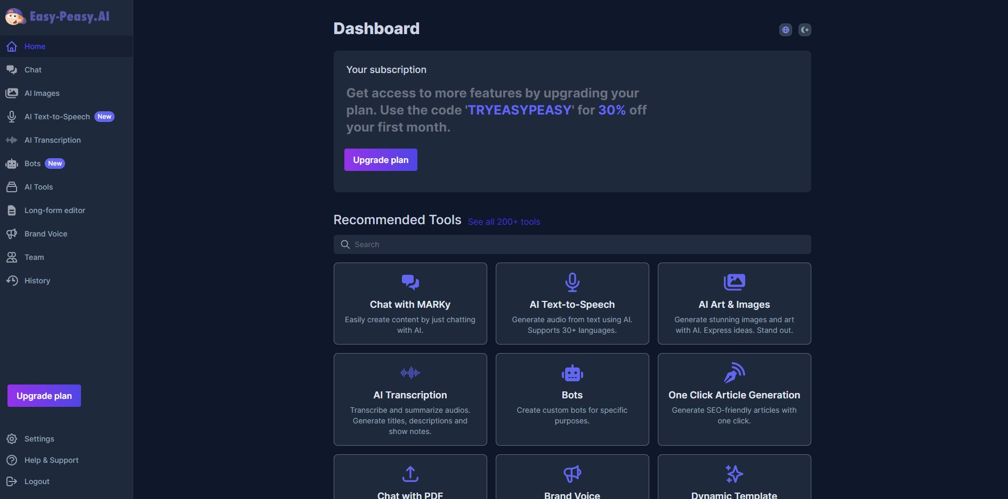Click the waveform icon on AI Transcription card
Screen dimensions: 1008x499
410,373
